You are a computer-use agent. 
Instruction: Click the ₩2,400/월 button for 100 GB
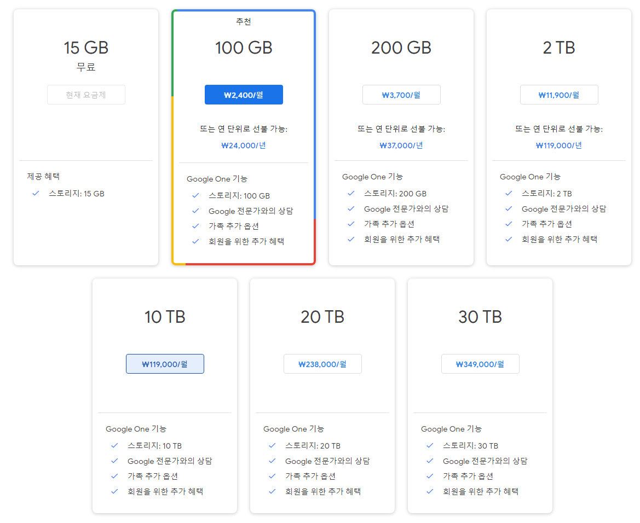pyautogui.click(x=244, y=95)
